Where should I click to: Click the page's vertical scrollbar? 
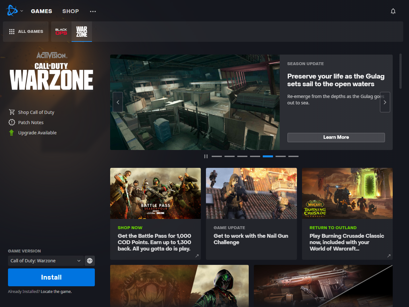[x=400, y=71]
